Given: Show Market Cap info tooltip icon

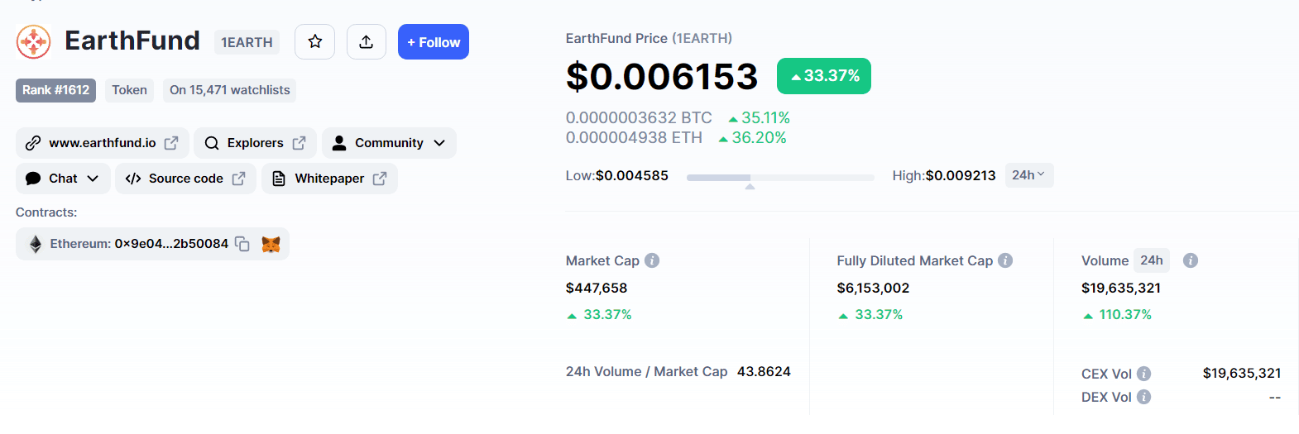Looking at the screenshot, I should [652, 260].
